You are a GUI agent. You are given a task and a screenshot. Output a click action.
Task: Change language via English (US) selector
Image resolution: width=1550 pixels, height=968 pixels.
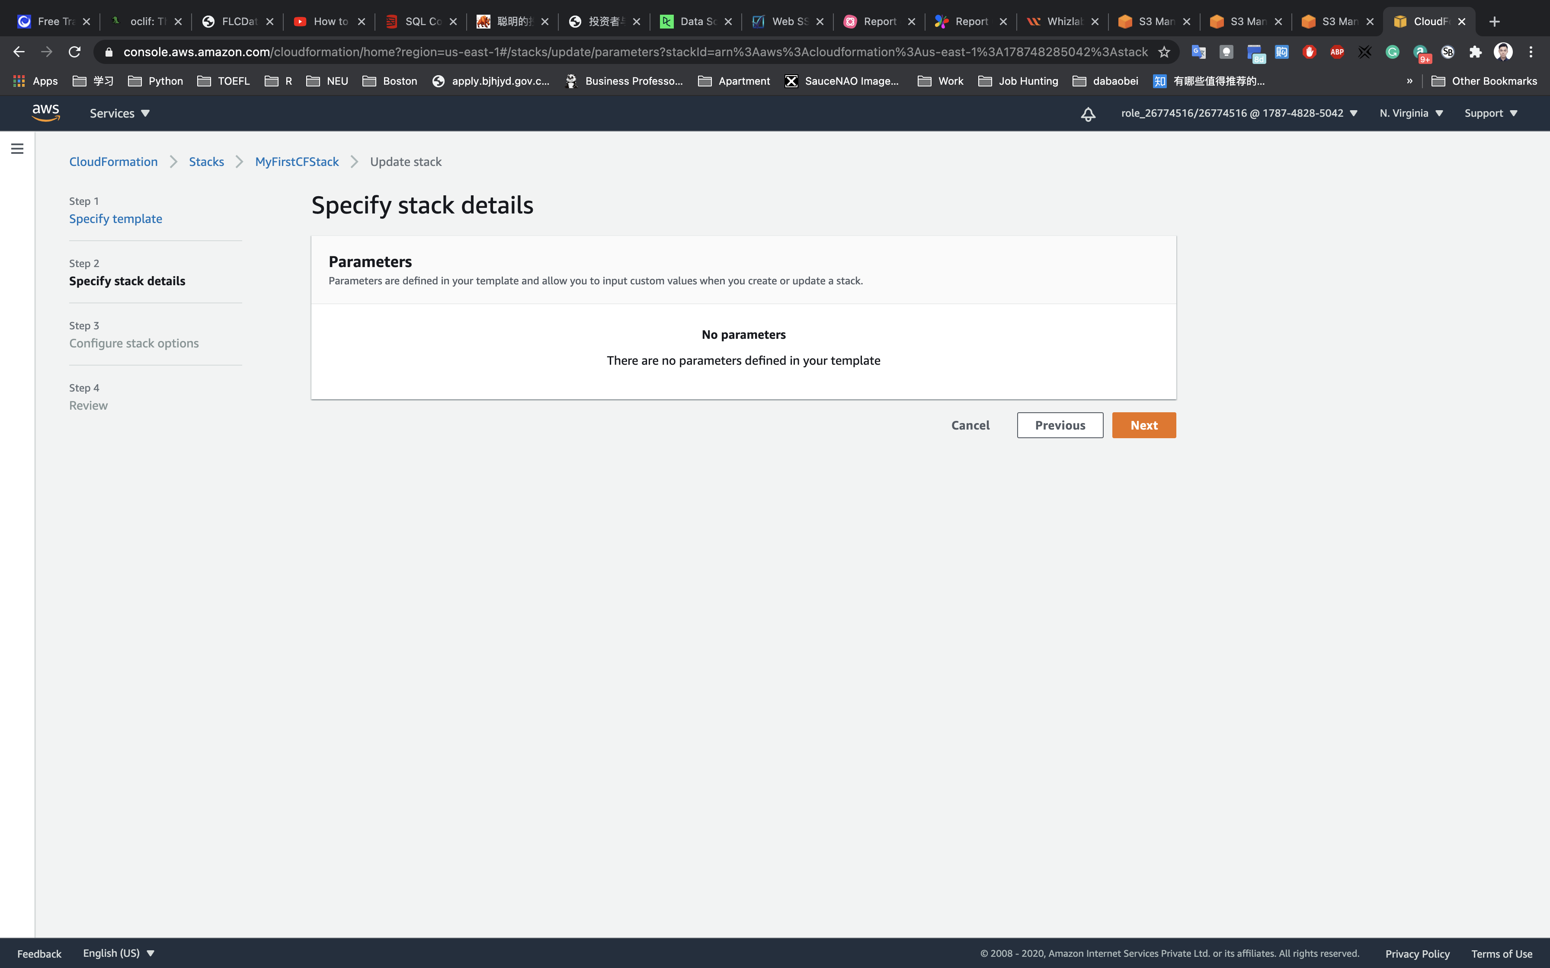pyautogui.click(x=118, y=952)
